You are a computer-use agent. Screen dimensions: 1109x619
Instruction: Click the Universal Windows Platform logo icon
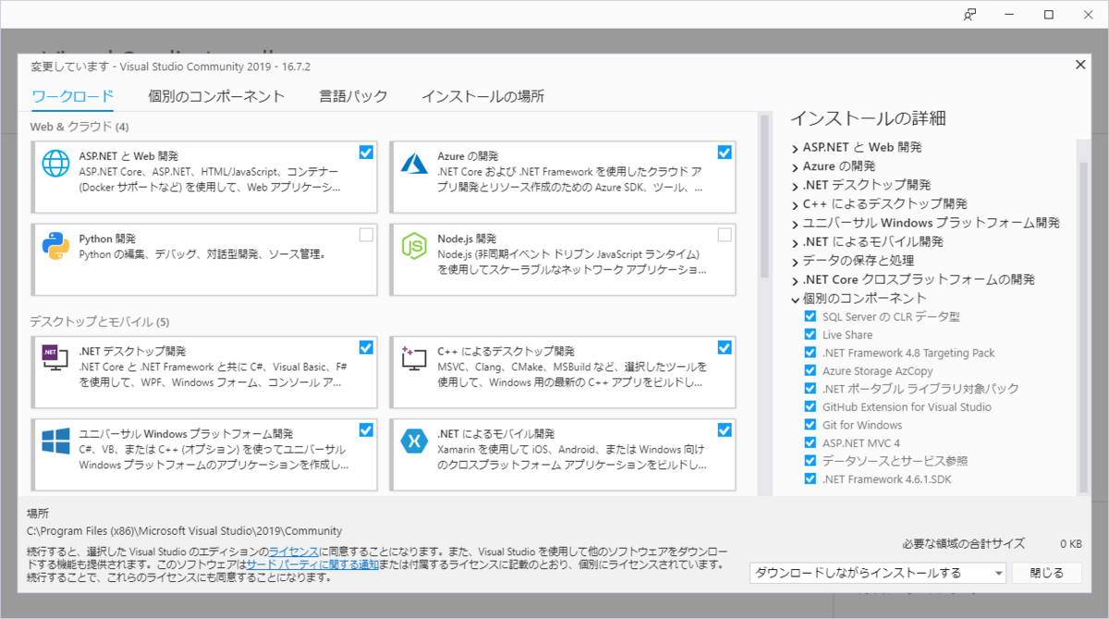point(55,441)
